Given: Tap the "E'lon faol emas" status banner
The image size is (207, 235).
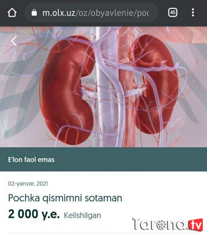Looking at the screenshot, I should 103,159.
